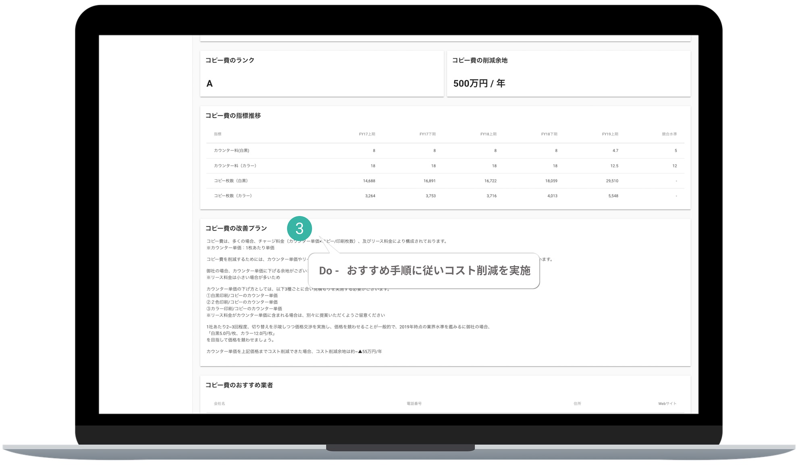798x465 pixels.
Task: Click the teal step 3 badge
Action: point(299,229)
